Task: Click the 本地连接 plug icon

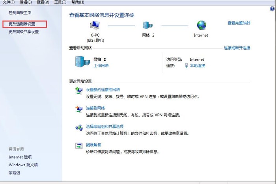Action: 186,66
